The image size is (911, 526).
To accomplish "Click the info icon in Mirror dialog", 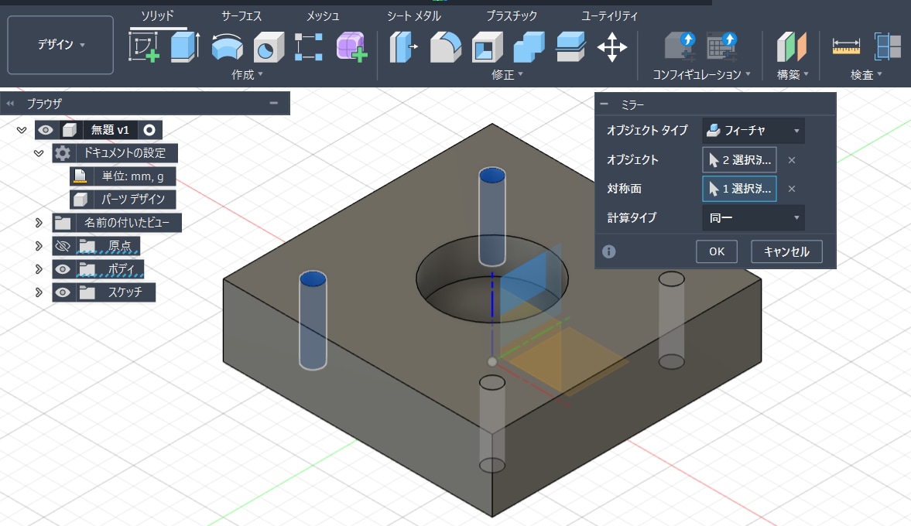I will pos(608,251).
